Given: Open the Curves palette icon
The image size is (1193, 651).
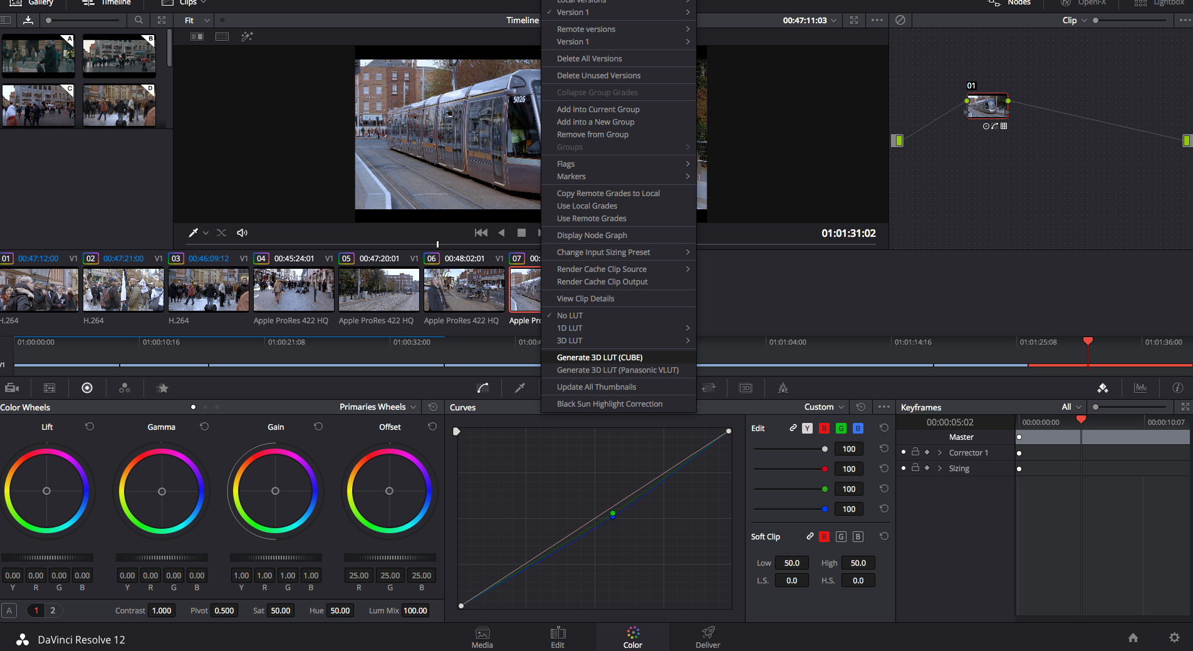Looking at the screenshot, I should (x=483, y=388).
